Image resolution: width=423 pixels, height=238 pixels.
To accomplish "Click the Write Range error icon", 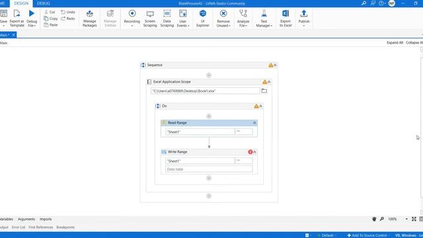I will (250, 152).
